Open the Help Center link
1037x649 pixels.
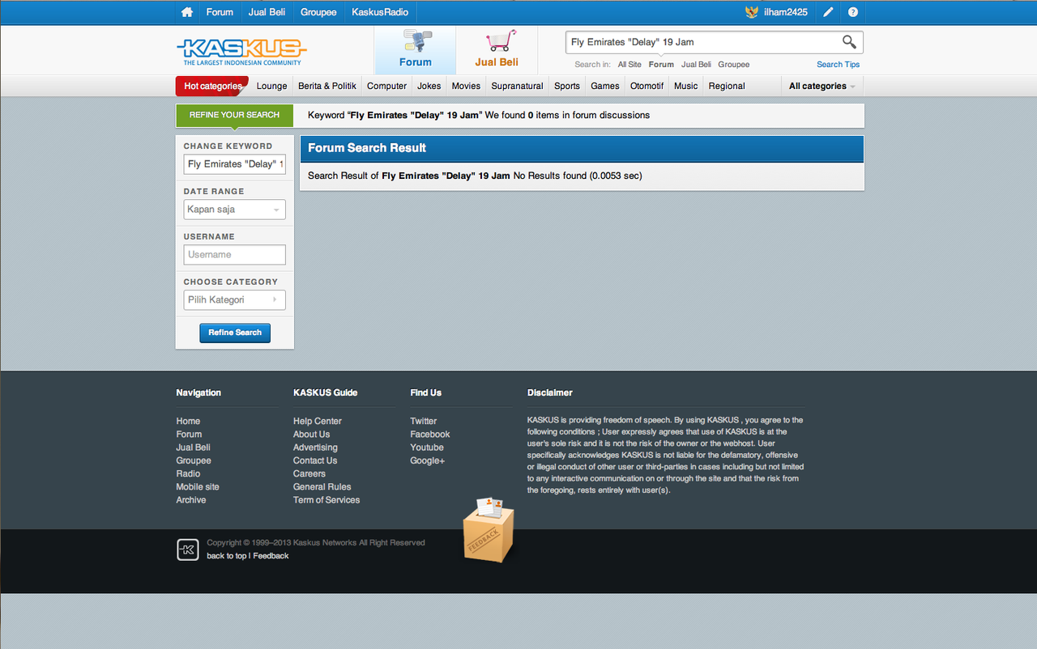tap(318, 421)
